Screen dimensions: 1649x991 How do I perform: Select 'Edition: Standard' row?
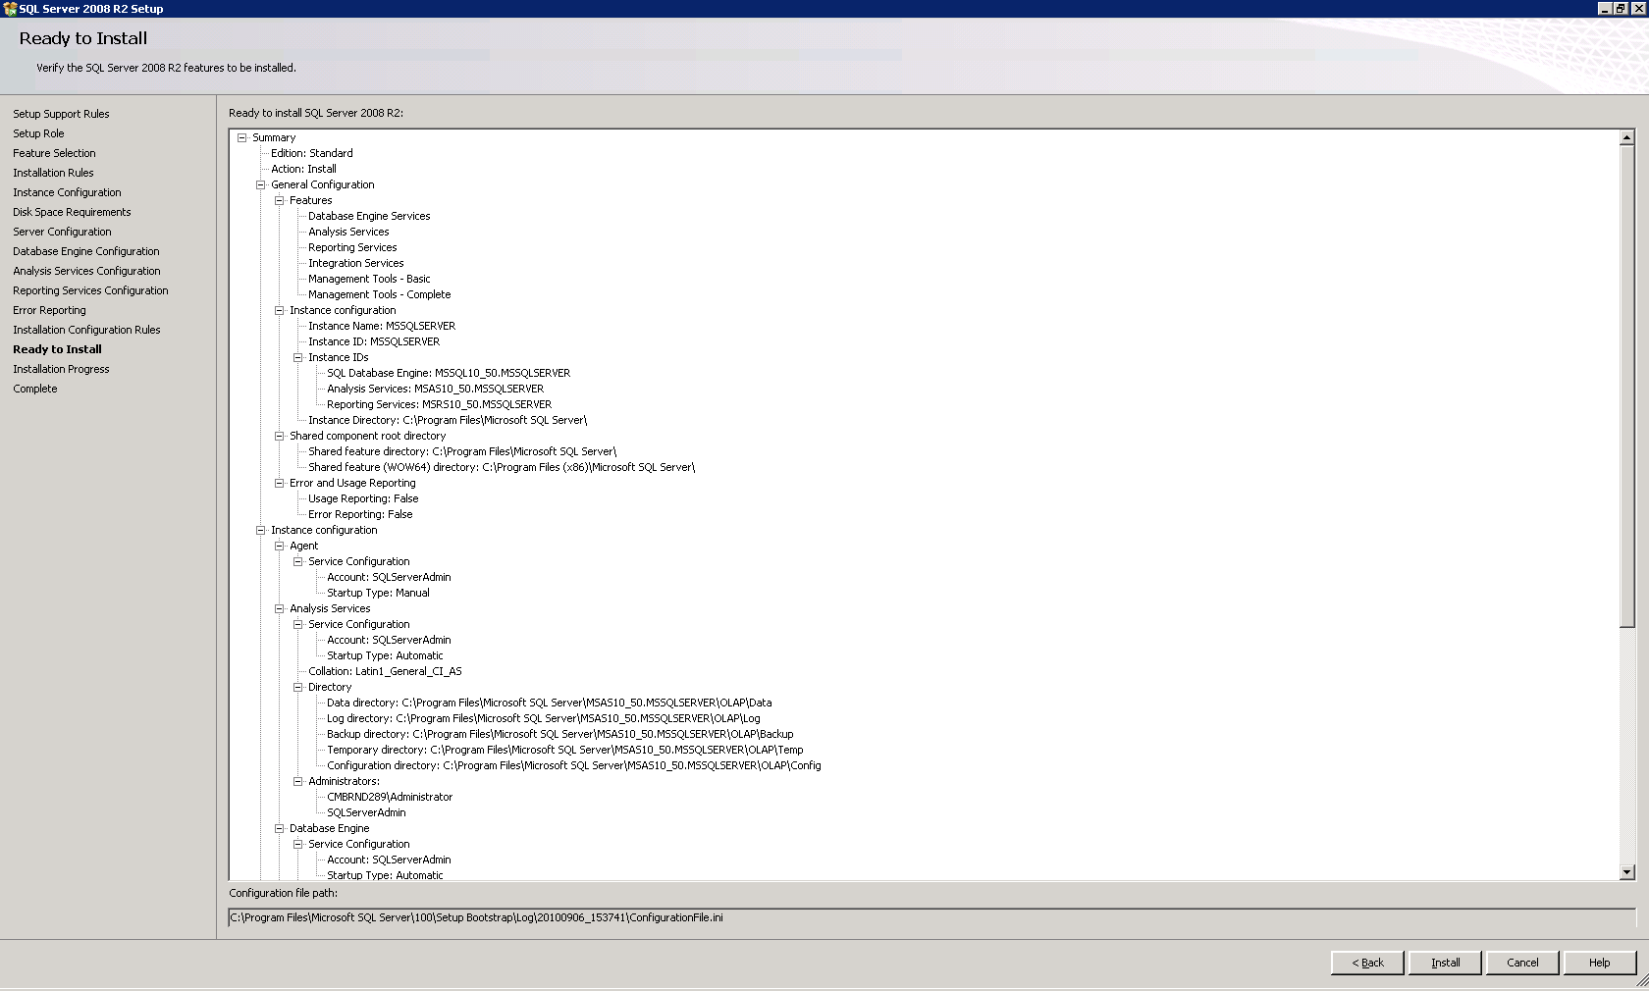point(312,153)
